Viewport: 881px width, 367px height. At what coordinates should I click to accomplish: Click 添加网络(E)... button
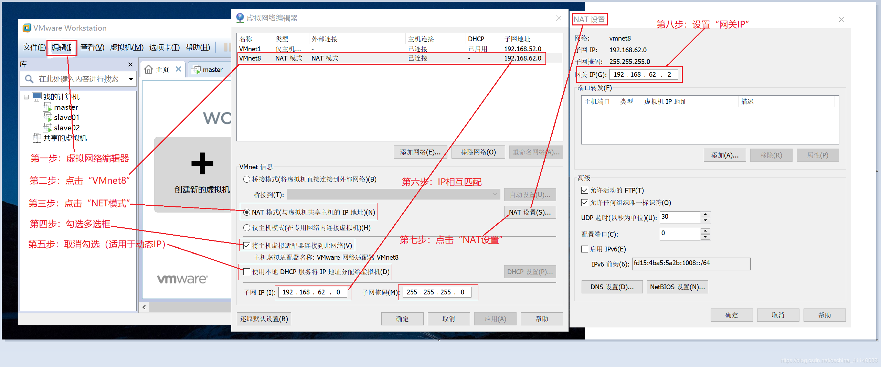(420, 152)
